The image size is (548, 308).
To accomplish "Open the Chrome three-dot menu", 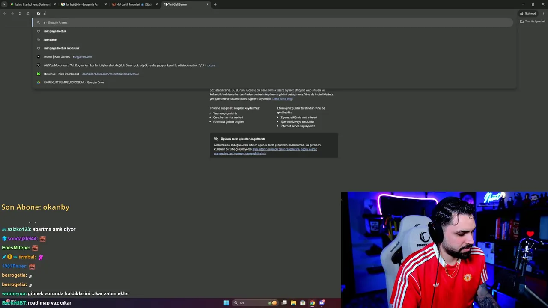I will point(543,13).
